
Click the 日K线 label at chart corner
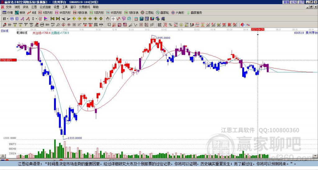point(5,31)
